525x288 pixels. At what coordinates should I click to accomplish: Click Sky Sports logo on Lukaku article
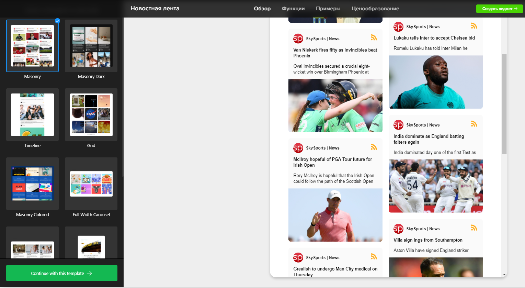[398, 26]
